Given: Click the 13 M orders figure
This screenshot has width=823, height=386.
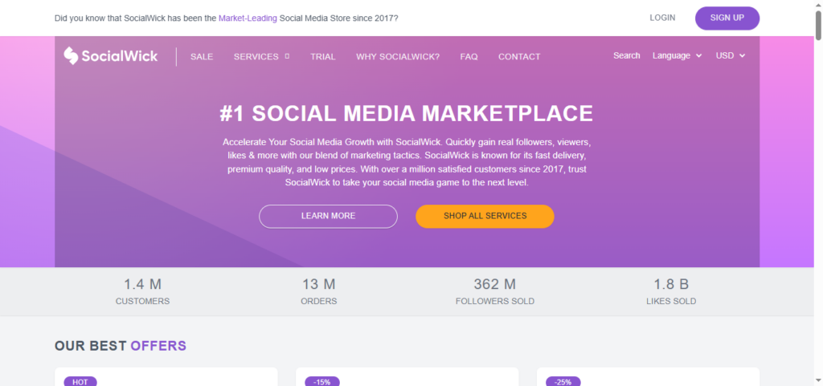Looking at the screenshot, I should [x=318, y=284].
